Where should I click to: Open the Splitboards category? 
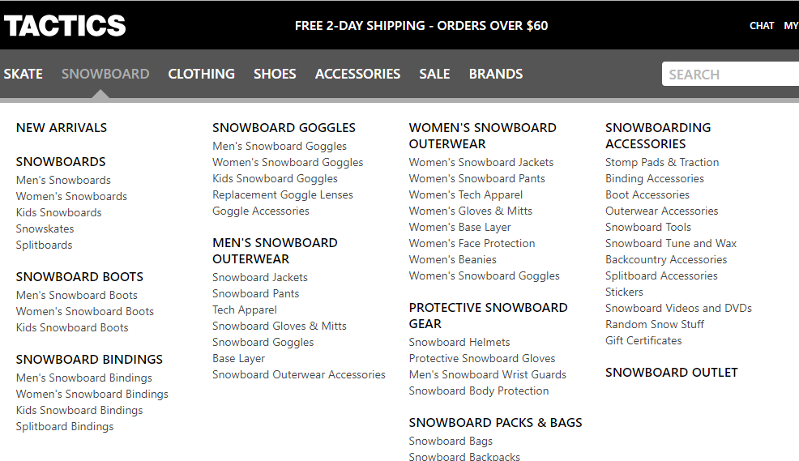coord(44,245)
